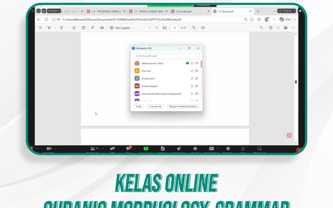Click the browser profile avatar
Screen dimensions: 333x208
pyautogui.click(x=266, y=19)
